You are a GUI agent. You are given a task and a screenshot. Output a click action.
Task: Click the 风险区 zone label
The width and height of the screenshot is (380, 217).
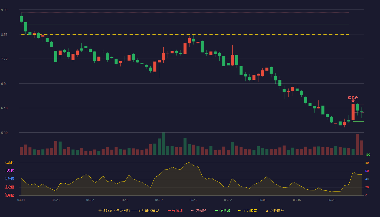[x=9, y=163]
